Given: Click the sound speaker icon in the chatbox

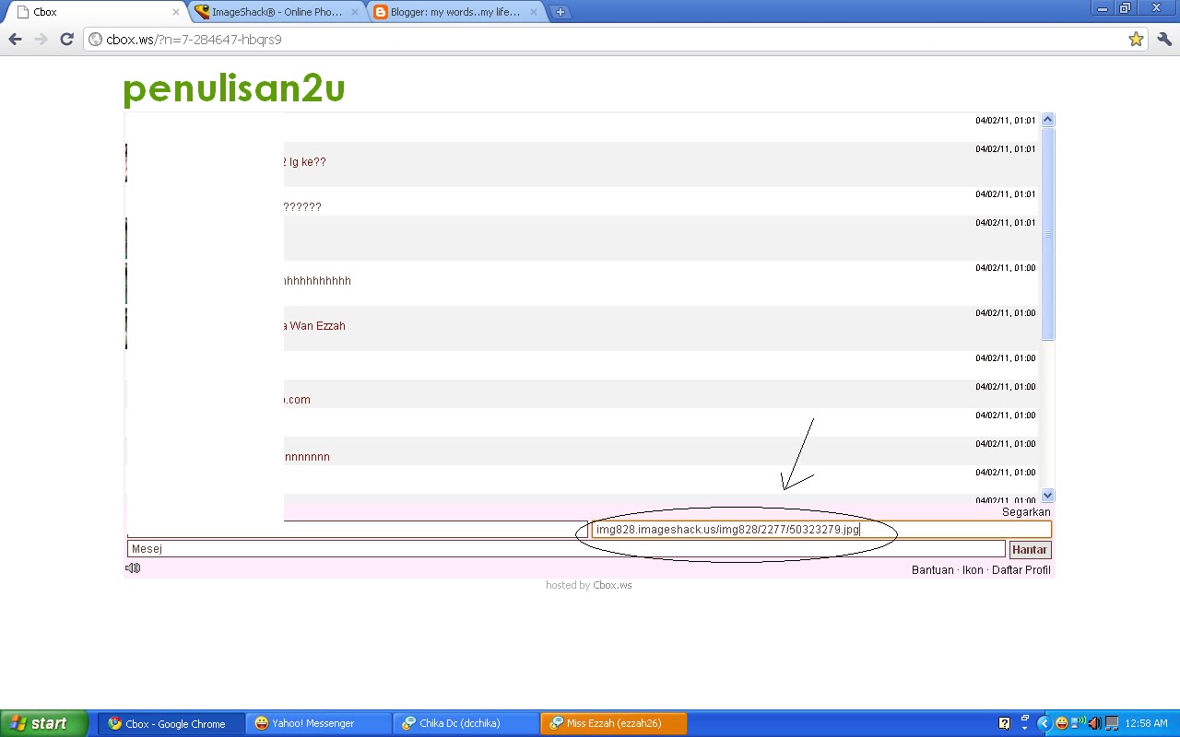Looking at the screenshot, I should (133, 568).
